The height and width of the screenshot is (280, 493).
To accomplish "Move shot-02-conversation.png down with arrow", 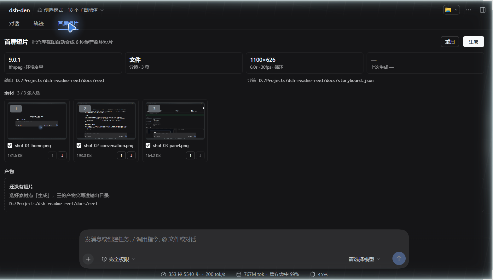I will pos(131,155).
